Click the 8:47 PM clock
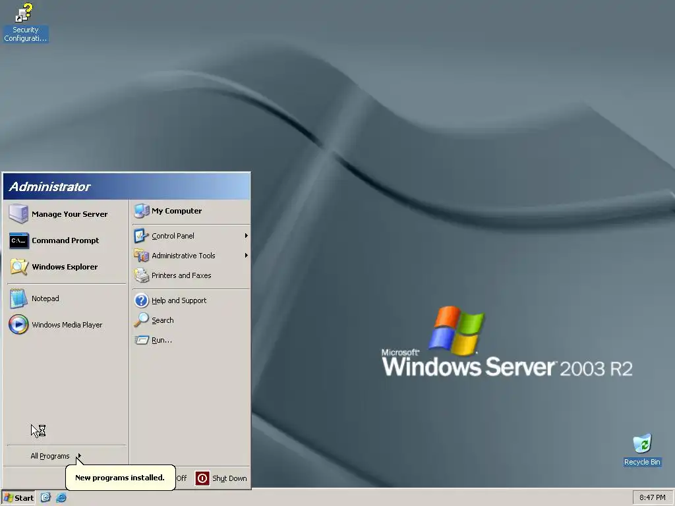This screenshot has width=675, height=506. (x=652, y=498)
